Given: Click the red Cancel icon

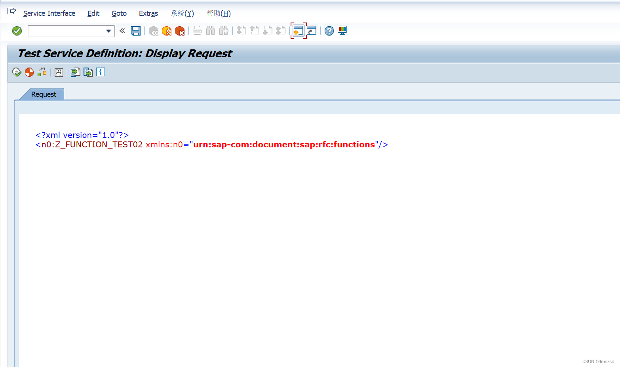Looking at the screenshot, I should [180, 31].
